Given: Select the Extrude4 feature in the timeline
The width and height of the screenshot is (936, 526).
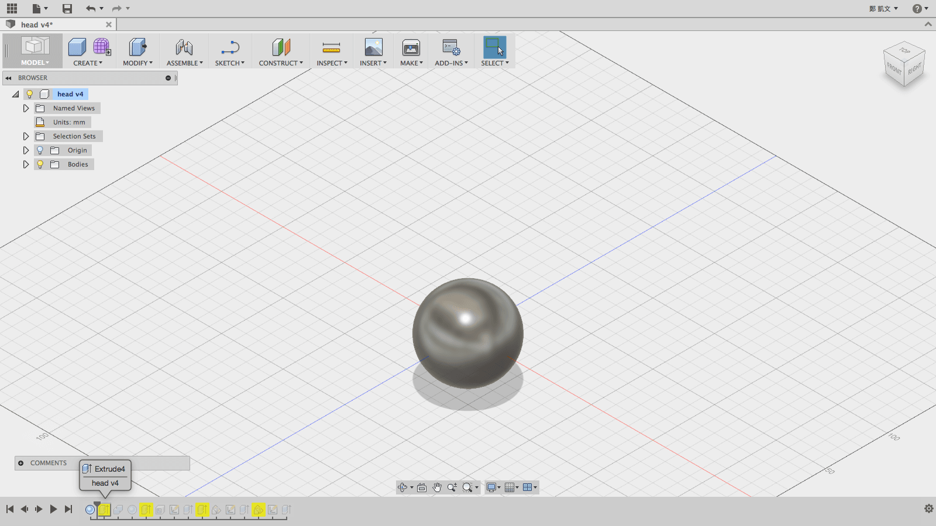Looking at the screenshot, I should (104, 510).
